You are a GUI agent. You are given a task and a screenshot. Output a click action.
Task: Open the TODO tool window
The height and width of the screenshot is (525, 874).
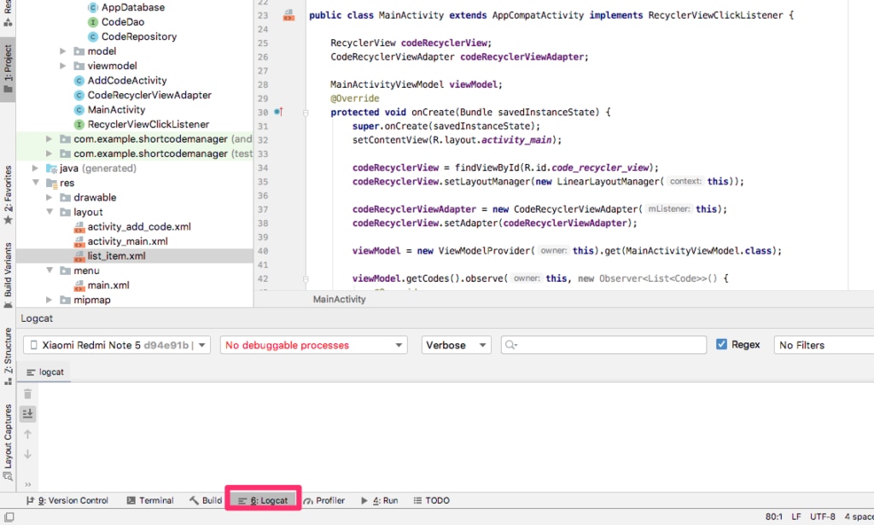click(431, 500)
